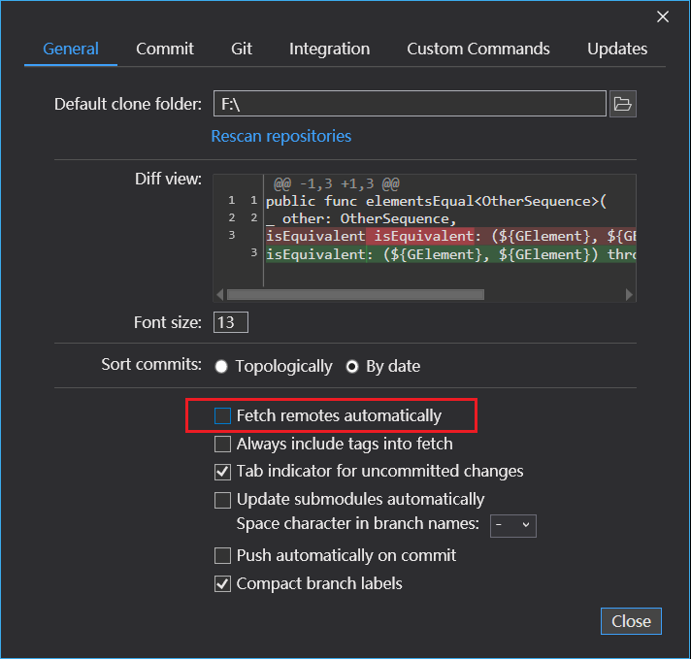This screenshot has height=660, width=691.
Task: Select Topologically sort option
Action: tap(222, 367)
